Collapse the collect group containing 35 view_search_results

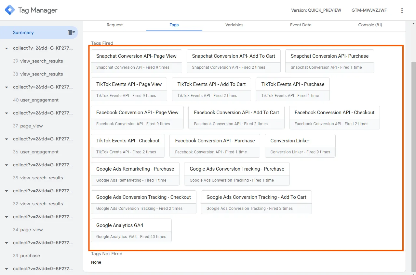click(x=7, y=165)
